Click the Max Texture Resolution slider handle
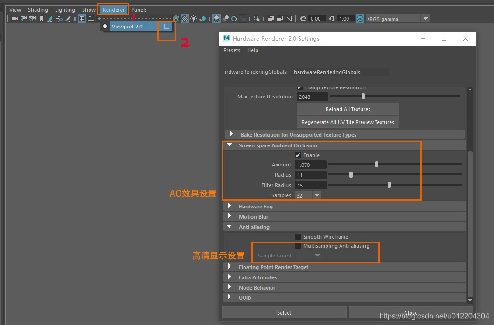Image resolution: width=494 pixels, height=325 pixels. [363, 96]
